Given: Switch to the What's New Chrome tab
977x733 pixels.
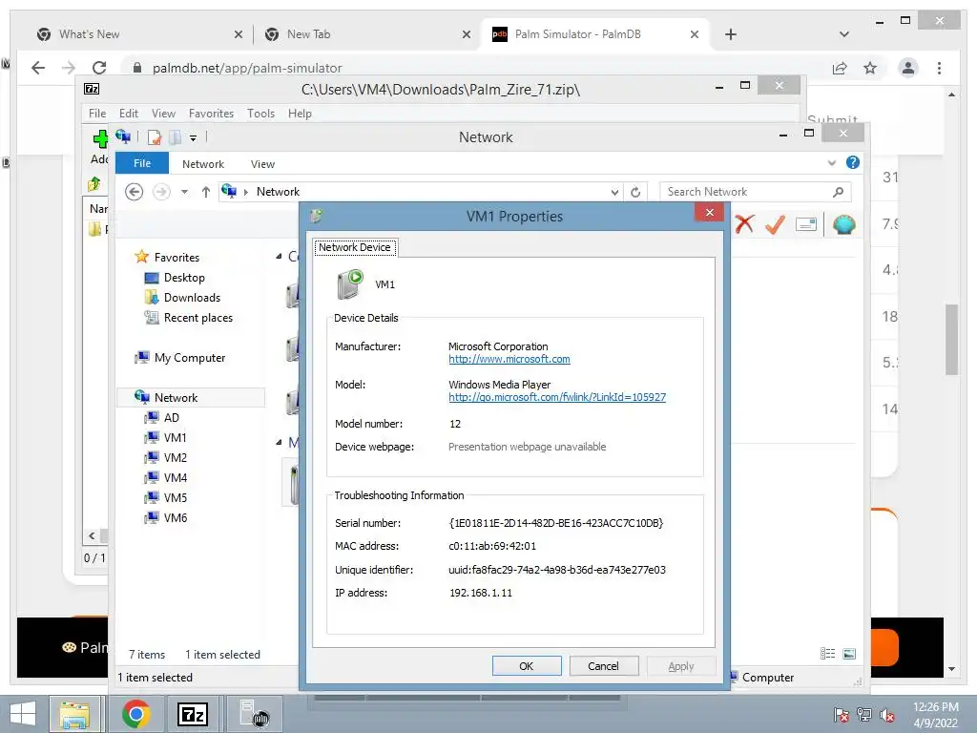Looking at the screenshot, I should tap(139, 34).
